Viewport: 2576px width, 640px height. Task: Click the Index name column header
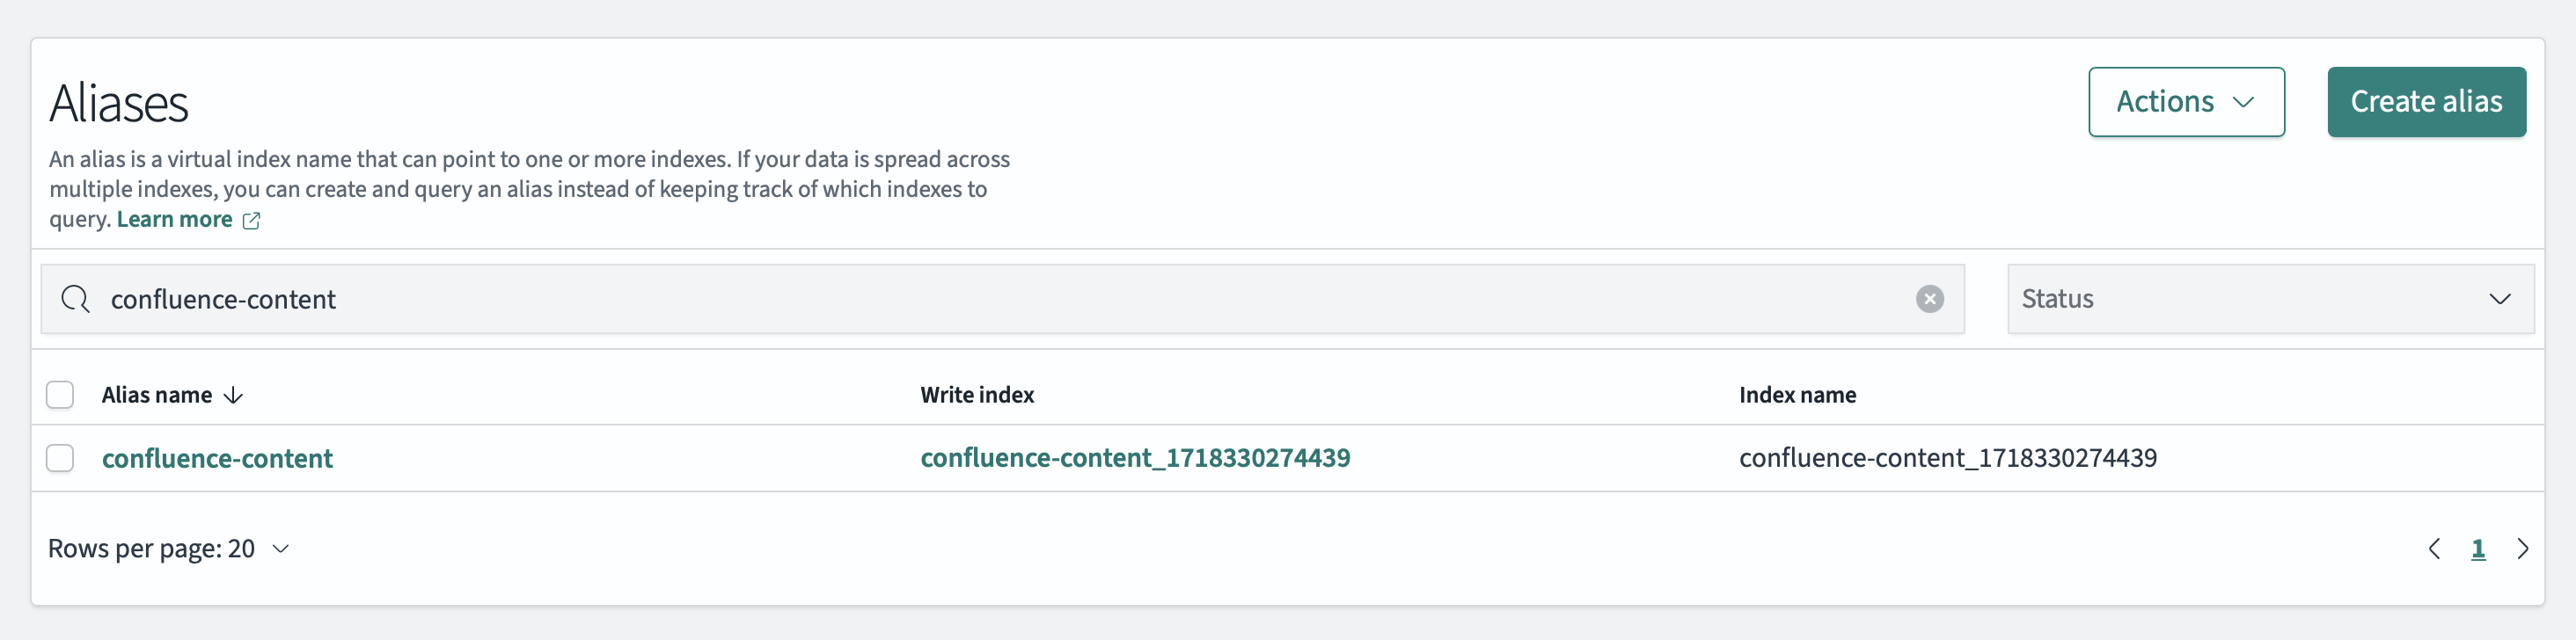pyautogui.click(x=1797, y=395)
